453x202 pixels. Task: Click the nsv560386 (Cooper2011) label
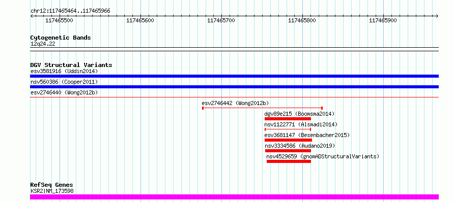pos(64,82)
